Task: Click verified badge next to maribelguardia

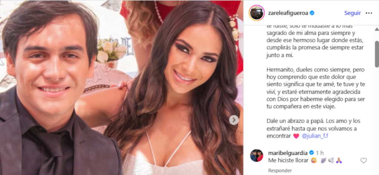Action: tap(312, 153)
